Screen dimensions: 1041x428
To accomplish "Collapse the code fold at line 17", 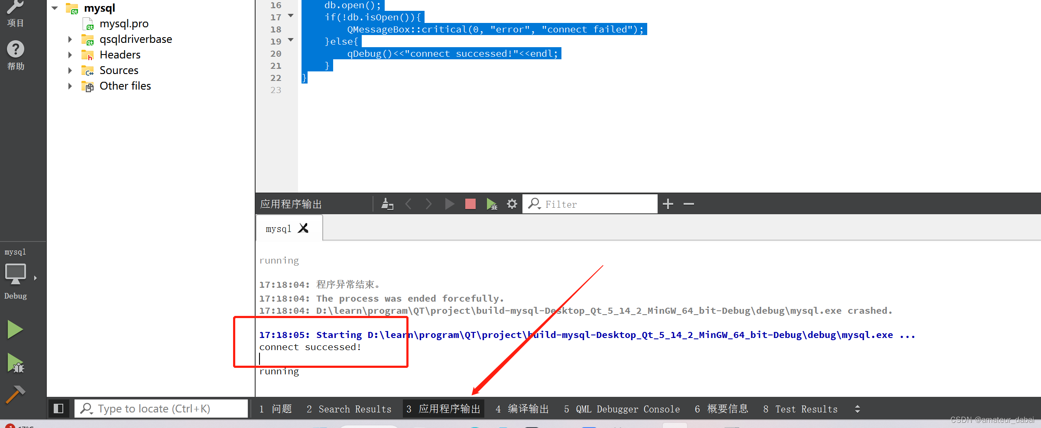I will (x=290, y=16).
